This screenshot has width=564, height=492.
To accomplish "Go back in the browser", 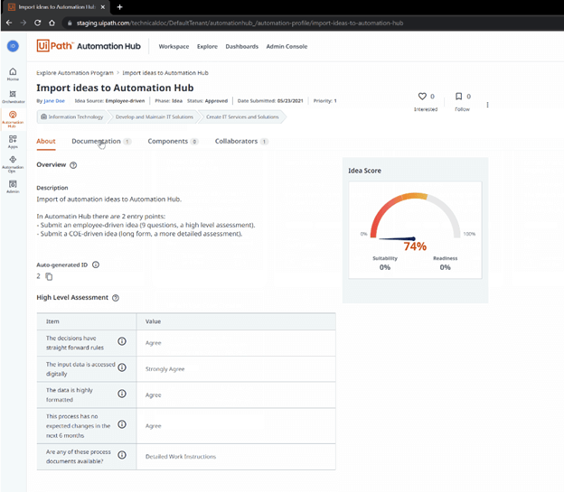I will [9, 23].
